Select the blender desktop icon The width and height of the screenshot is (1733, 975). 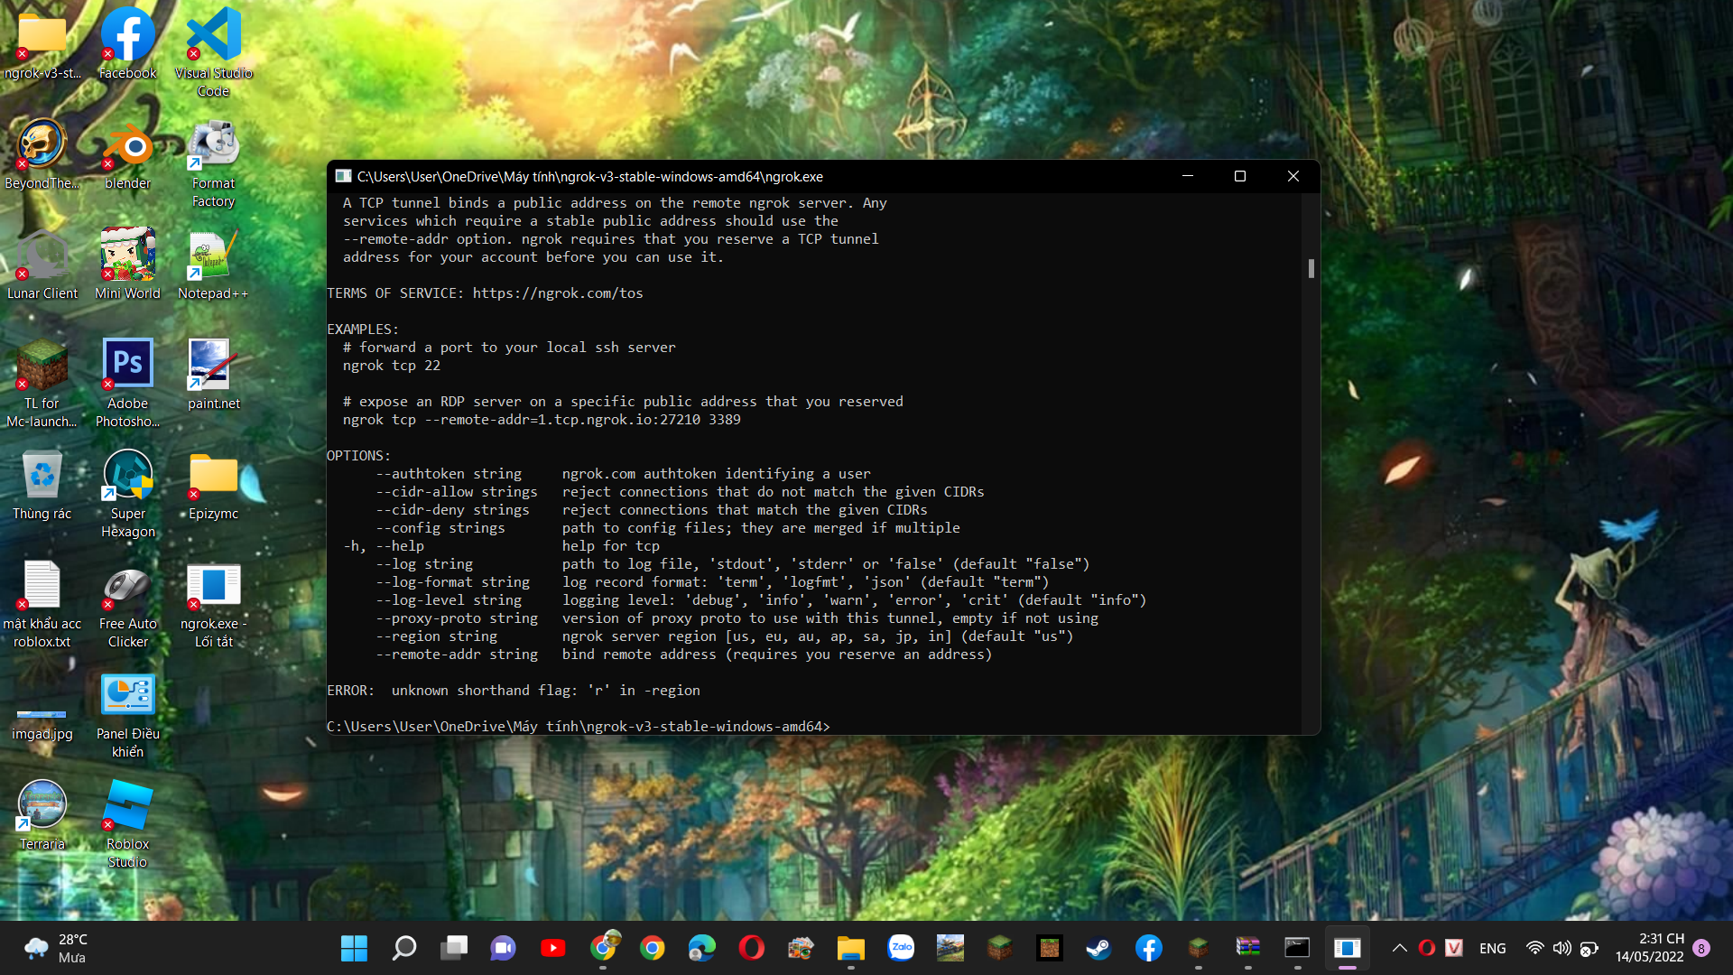point(127,146)
